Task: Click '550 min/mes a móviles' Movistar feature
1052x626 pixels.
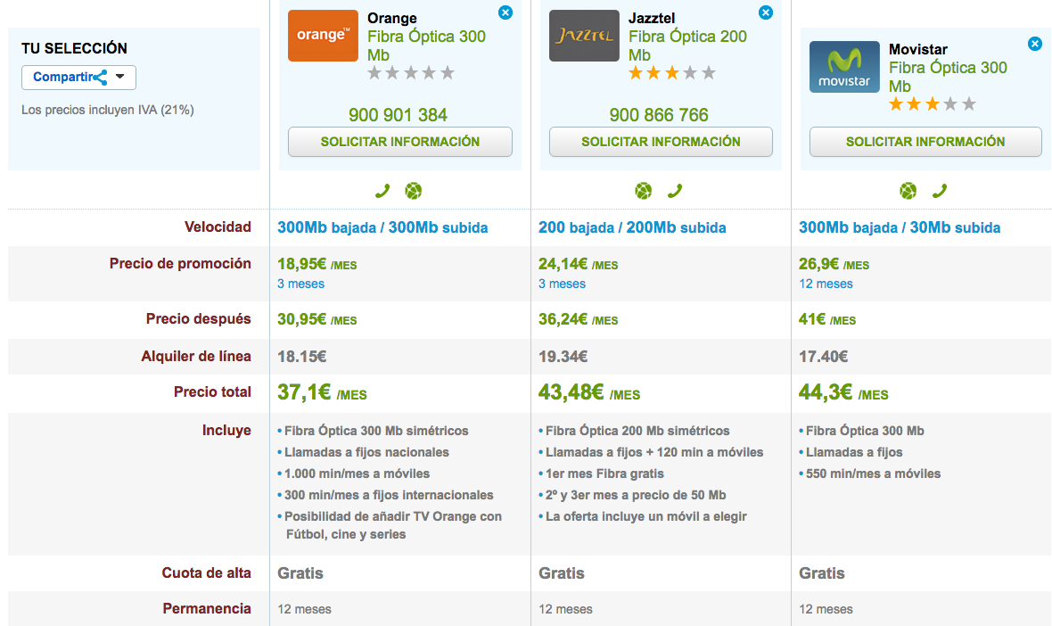Action: coord(873,474)
